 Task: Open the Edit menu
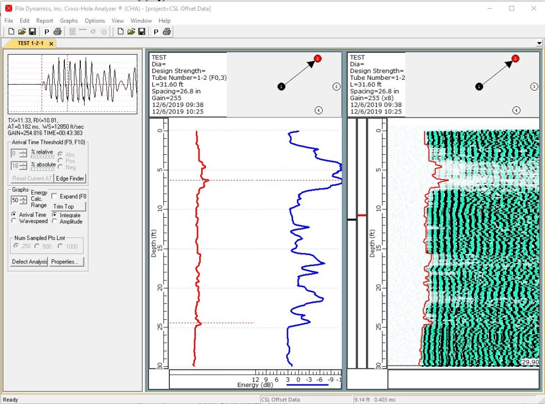tap(24, 21)
